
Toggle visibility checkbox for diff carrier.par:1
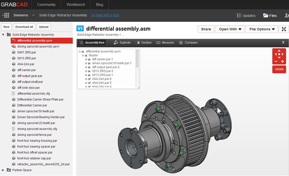[89, 59]
